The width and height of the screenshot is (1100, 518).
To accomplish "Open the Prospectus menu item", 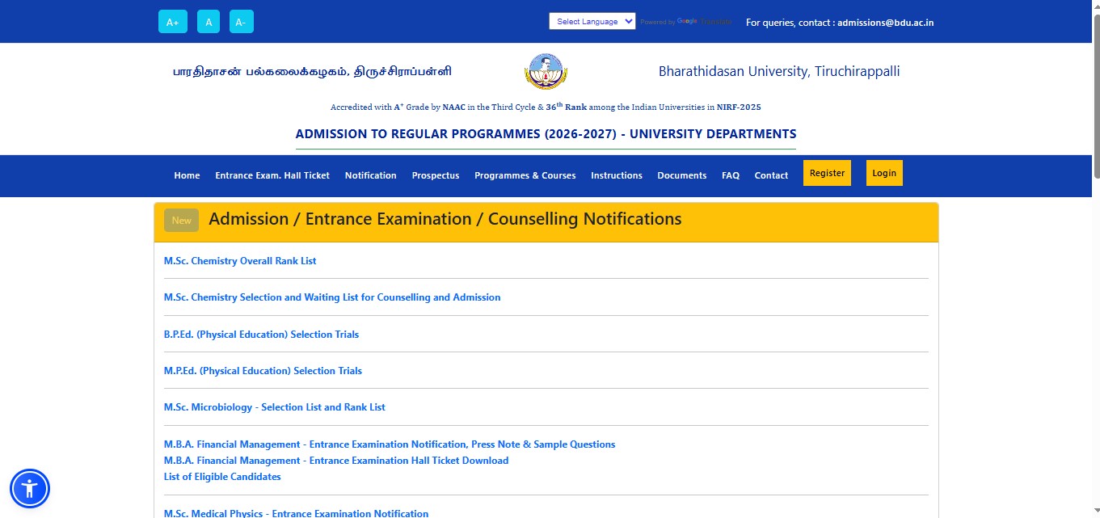I will coord(436,175).
